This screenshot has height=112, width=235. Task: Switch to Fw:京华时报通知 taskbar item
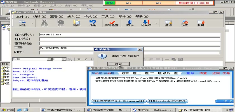[x=199, y=110]
